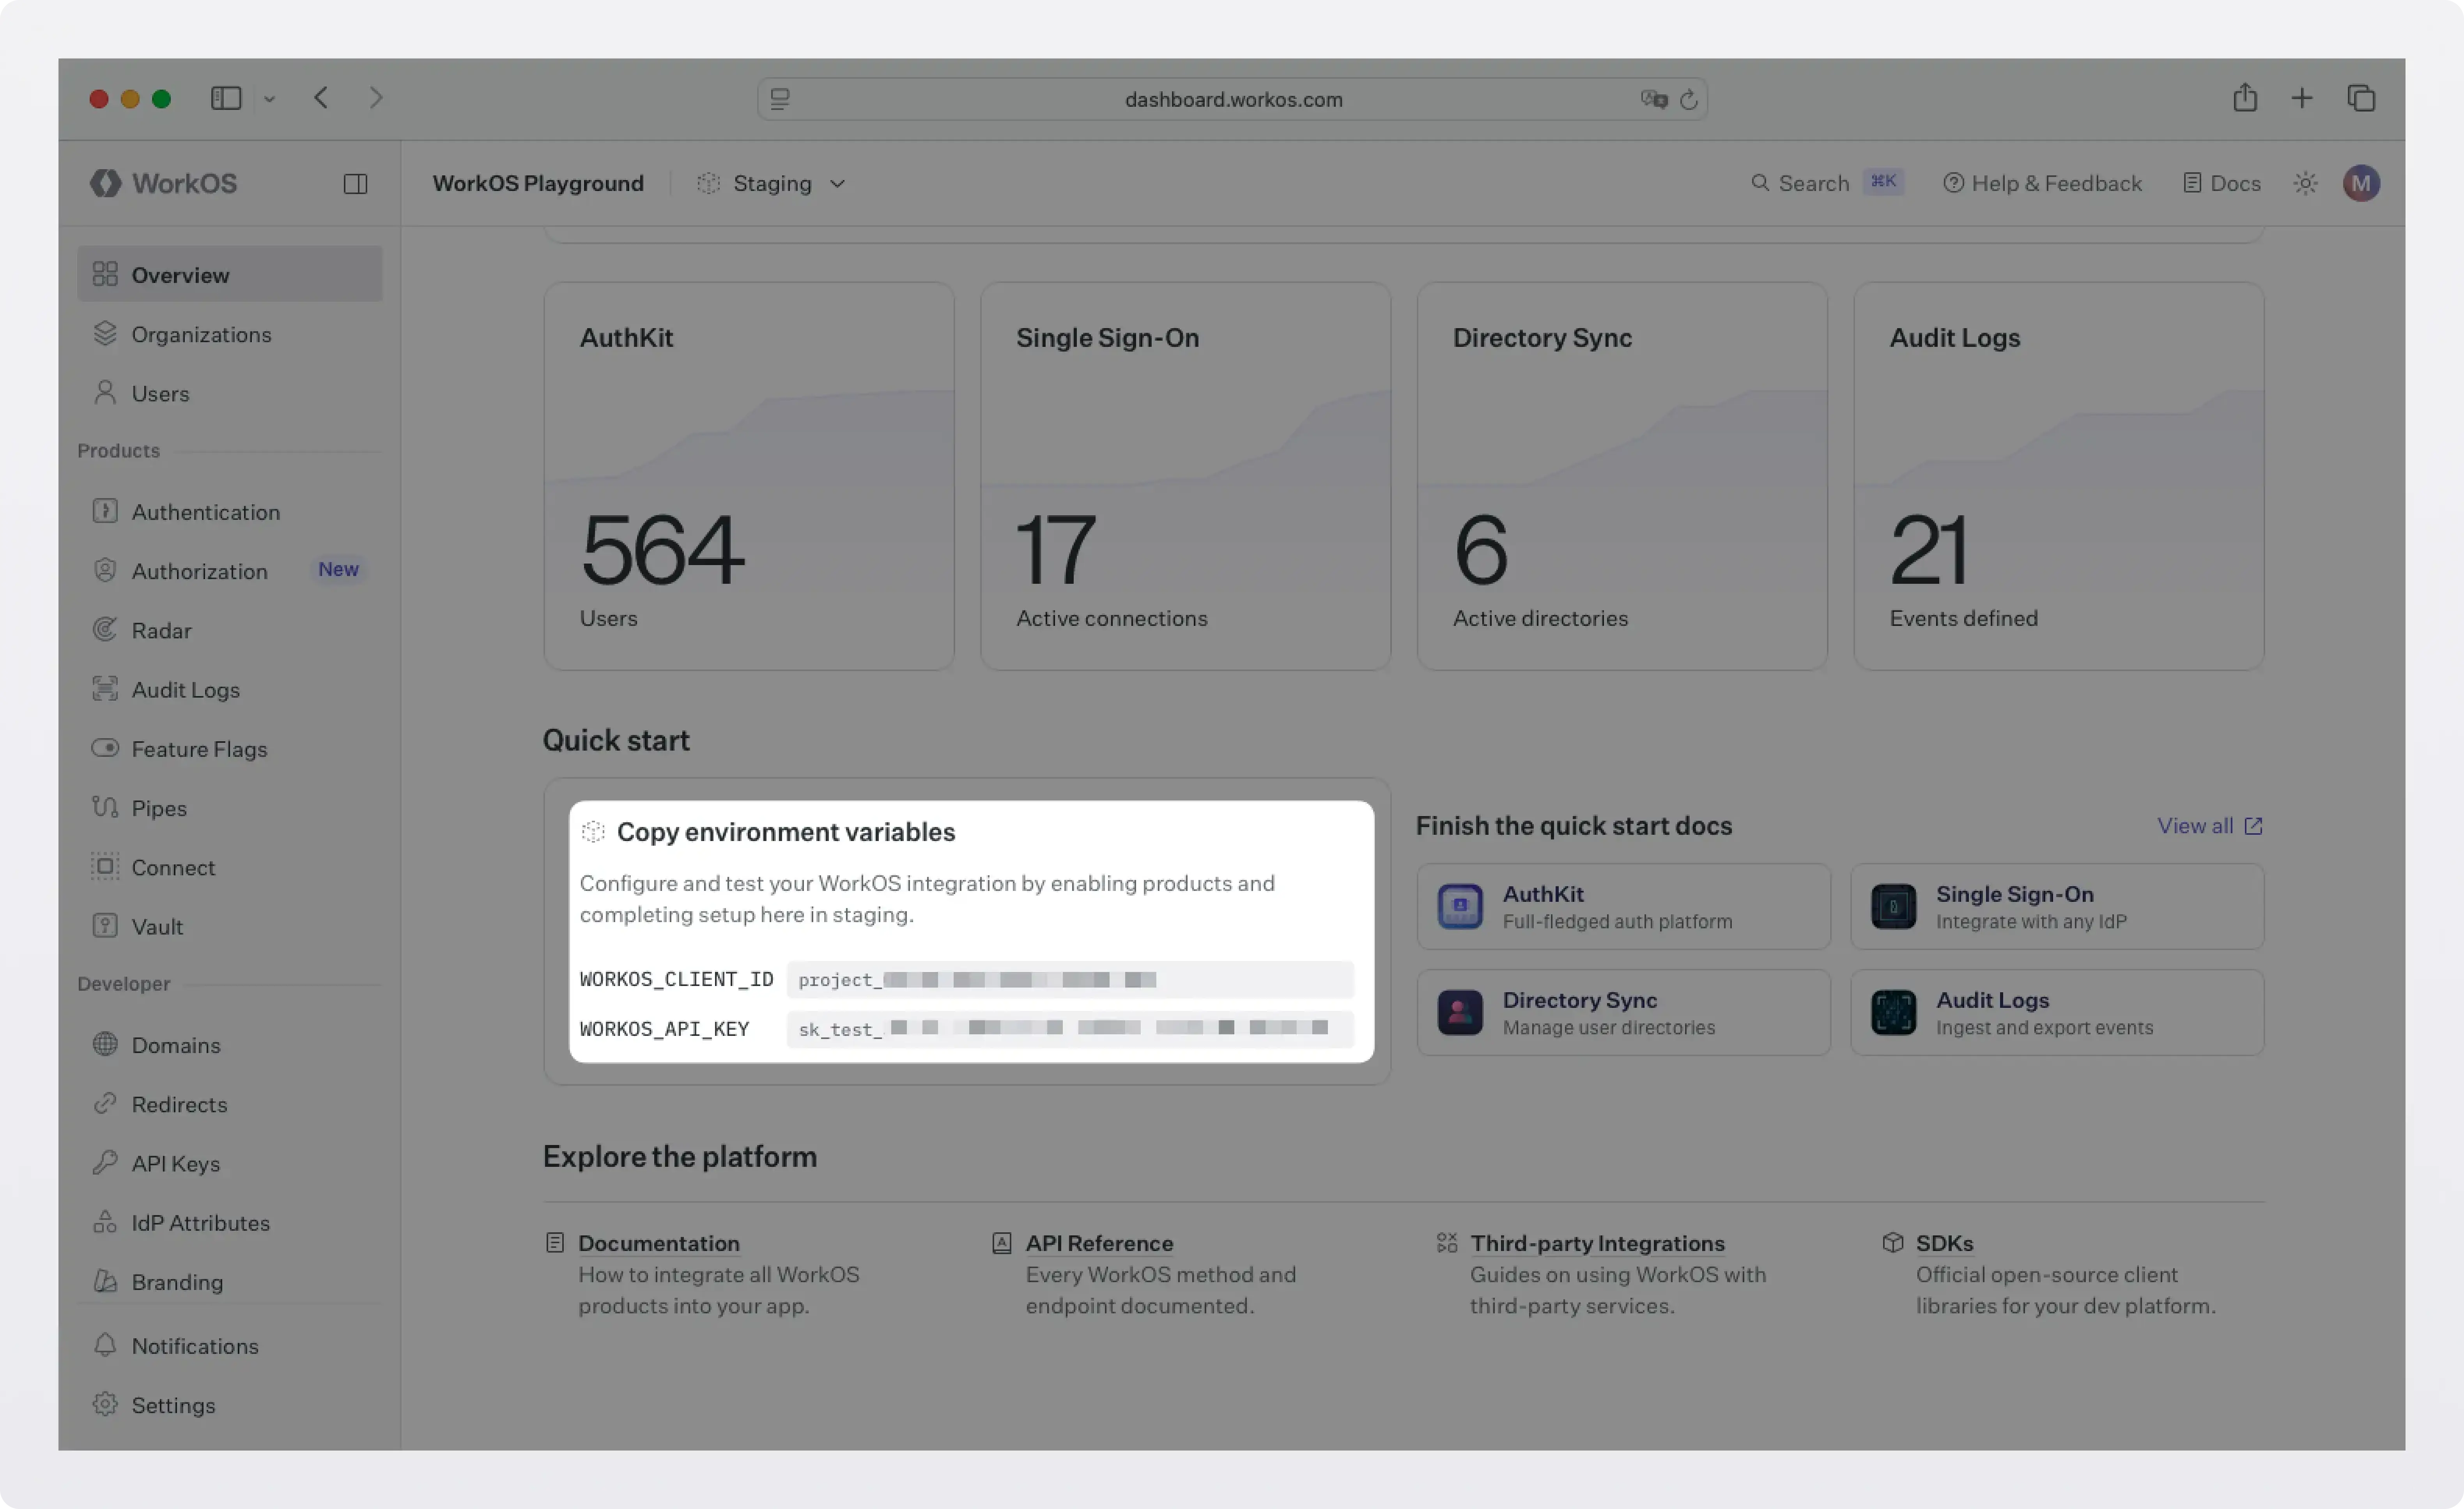Switch to the Overview section

180,274
